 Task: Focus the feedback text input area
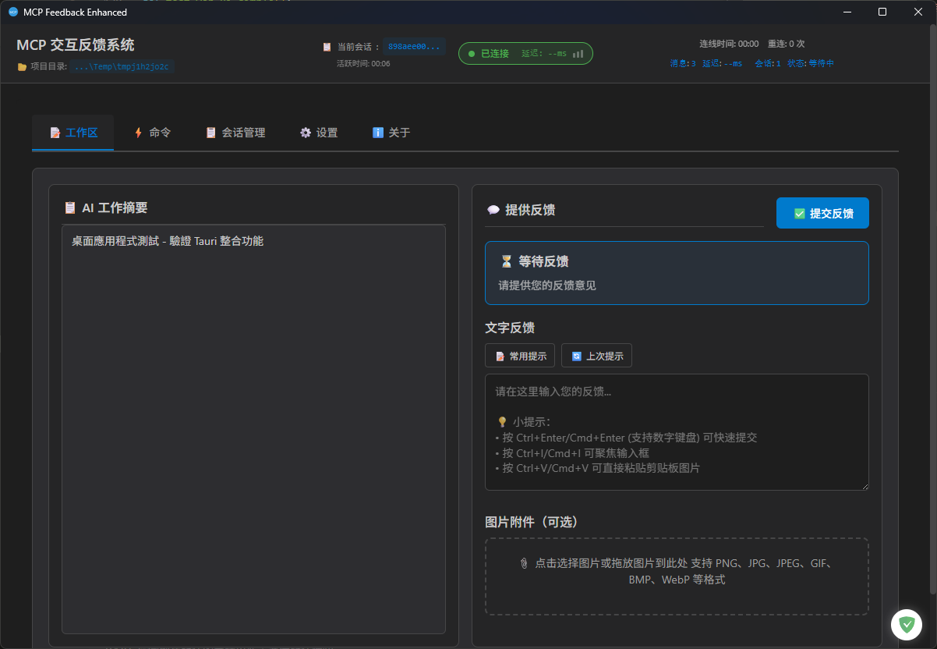click(x=677, y=432)
